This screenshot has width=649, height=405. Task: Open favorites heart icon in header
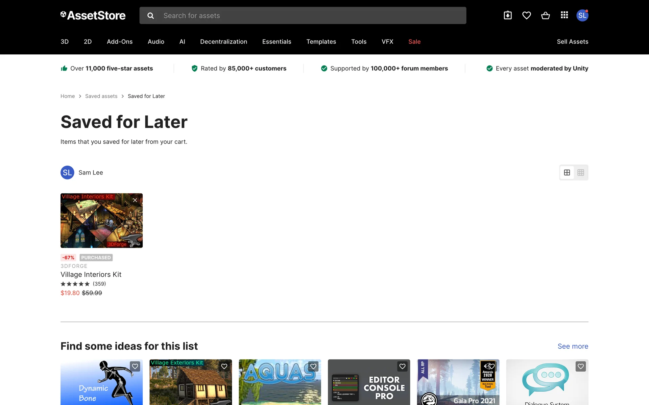pos(526,16)
